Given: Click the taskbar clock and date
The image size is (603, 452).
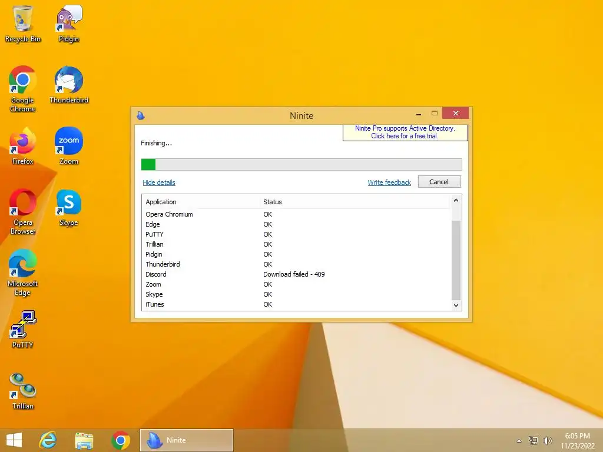Looking at the screenshot, I should click(577, 441).
